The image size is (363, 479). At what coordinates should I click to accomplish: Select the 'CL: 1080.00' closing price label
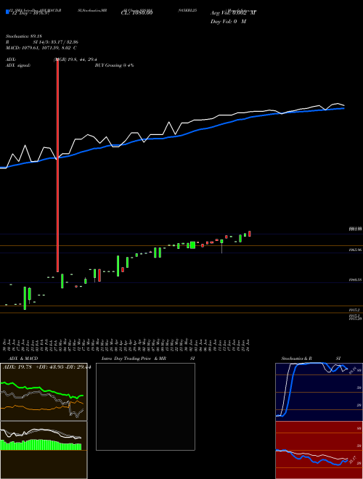[x=136, y=13]
